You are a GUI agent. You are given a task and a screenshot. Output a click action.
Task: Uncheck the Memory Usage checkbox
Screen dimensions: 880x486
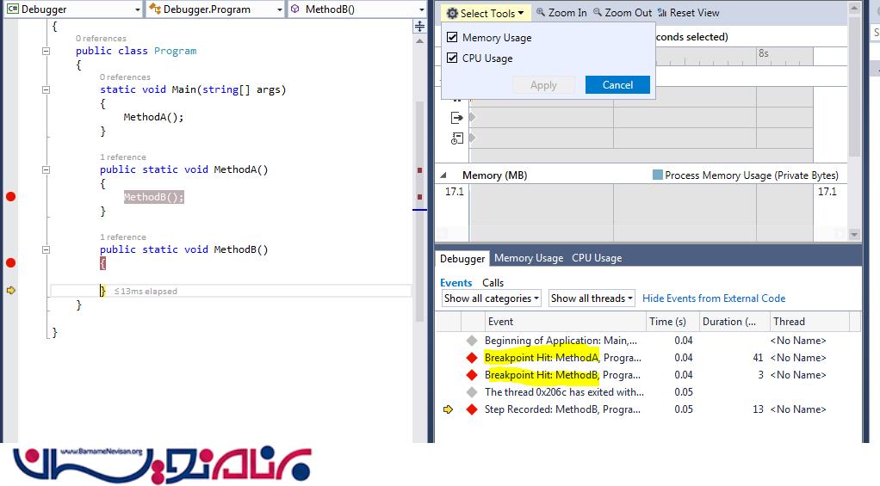tap(452, 38)
